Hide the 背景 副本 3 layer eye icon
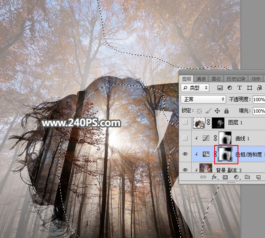The image size is (265, 238). pyautogui.click(x=185, y=170)
